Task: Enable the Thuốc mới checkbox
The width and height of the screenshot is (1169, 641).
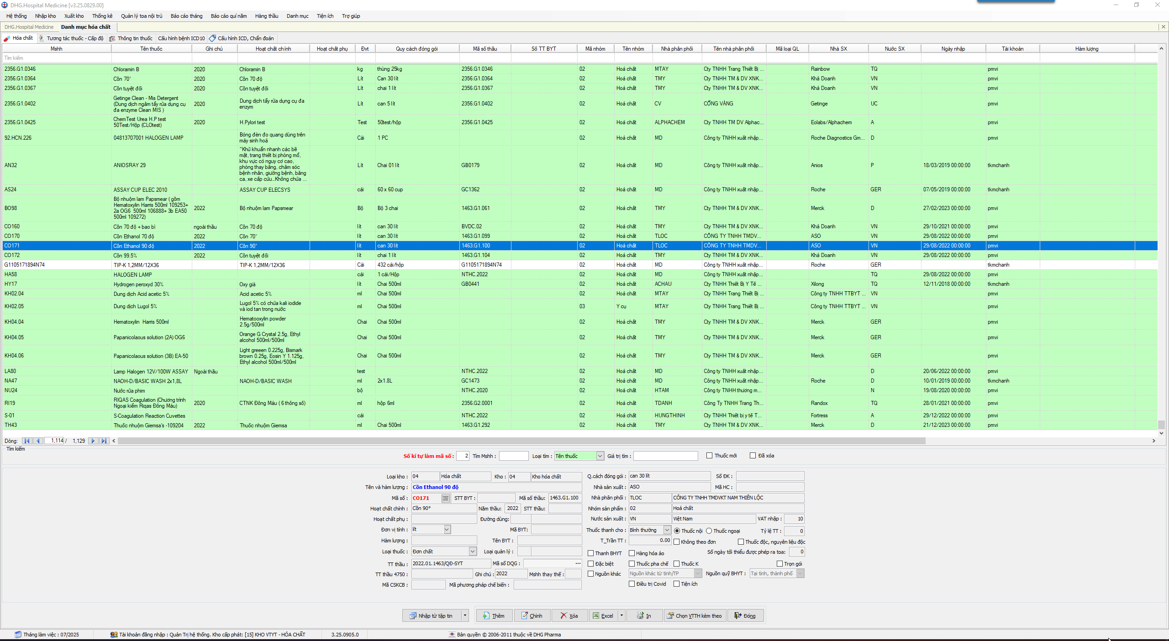Action: pyautogui.click(x=709, y=455)
